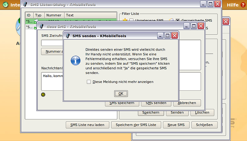The image size is (247, 141).
Task: Click the Speichern button in SMS Listen-Dialog
Action: [151, 113]
